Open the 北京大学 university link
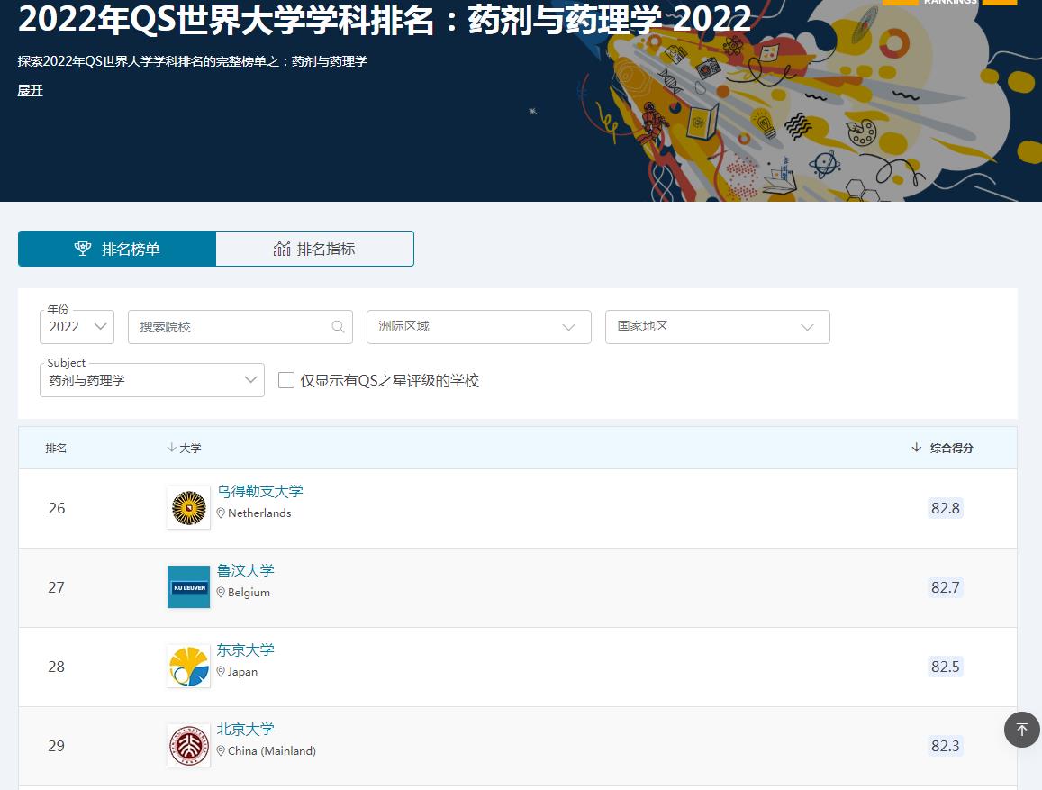Viewport: 1042px width, 790px height. pos(245,730)
